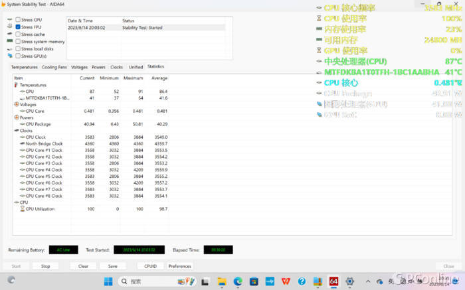The image size is (465, 290).
Task: Enable Stress system memory checkbox
Action: coord(18,41)
